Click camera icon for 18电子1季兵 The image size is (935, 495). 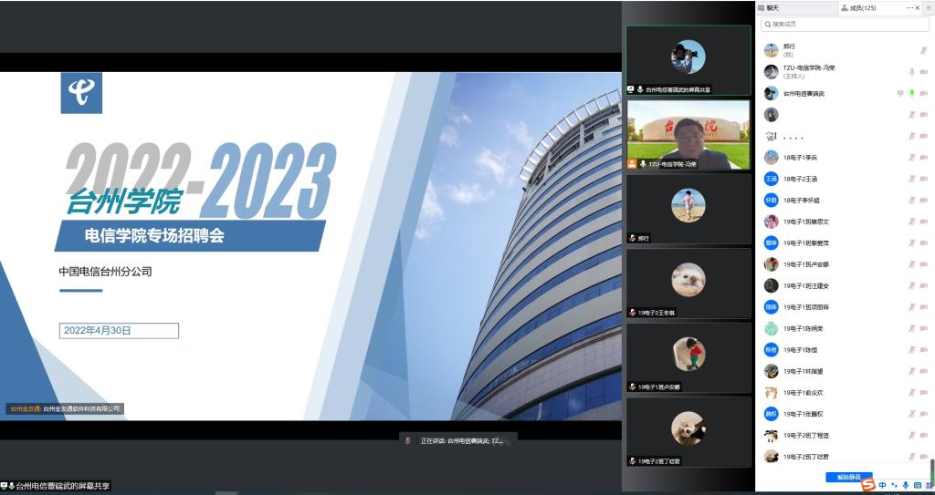924,158
